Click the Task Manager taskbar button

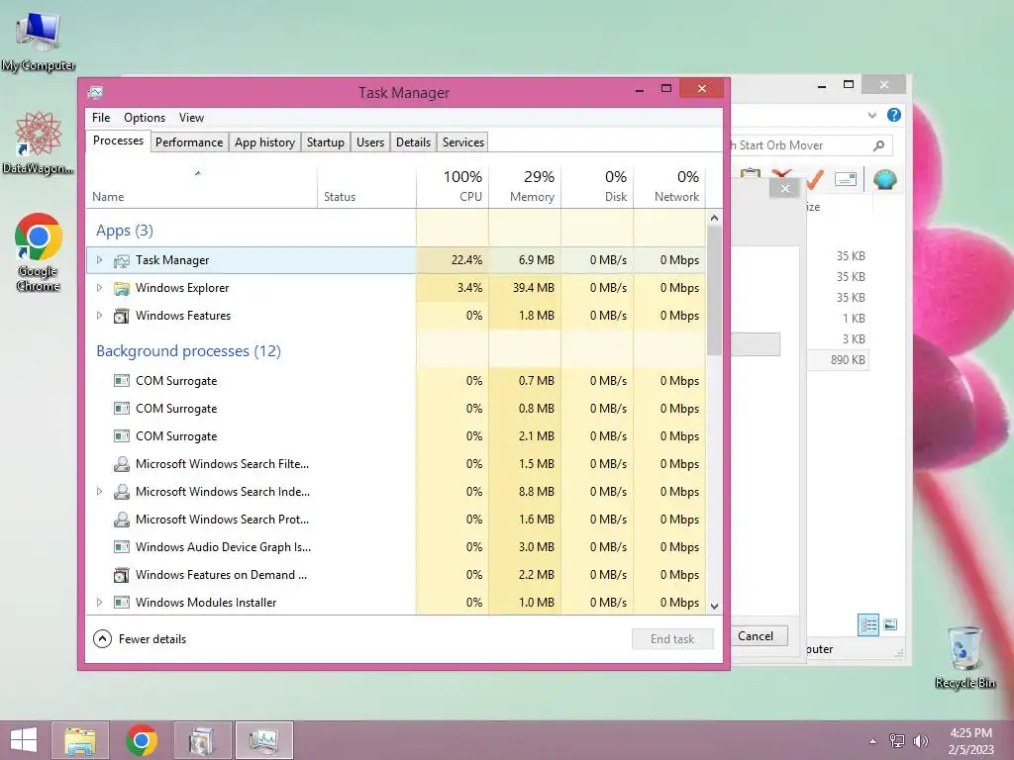tap(263, 740)
